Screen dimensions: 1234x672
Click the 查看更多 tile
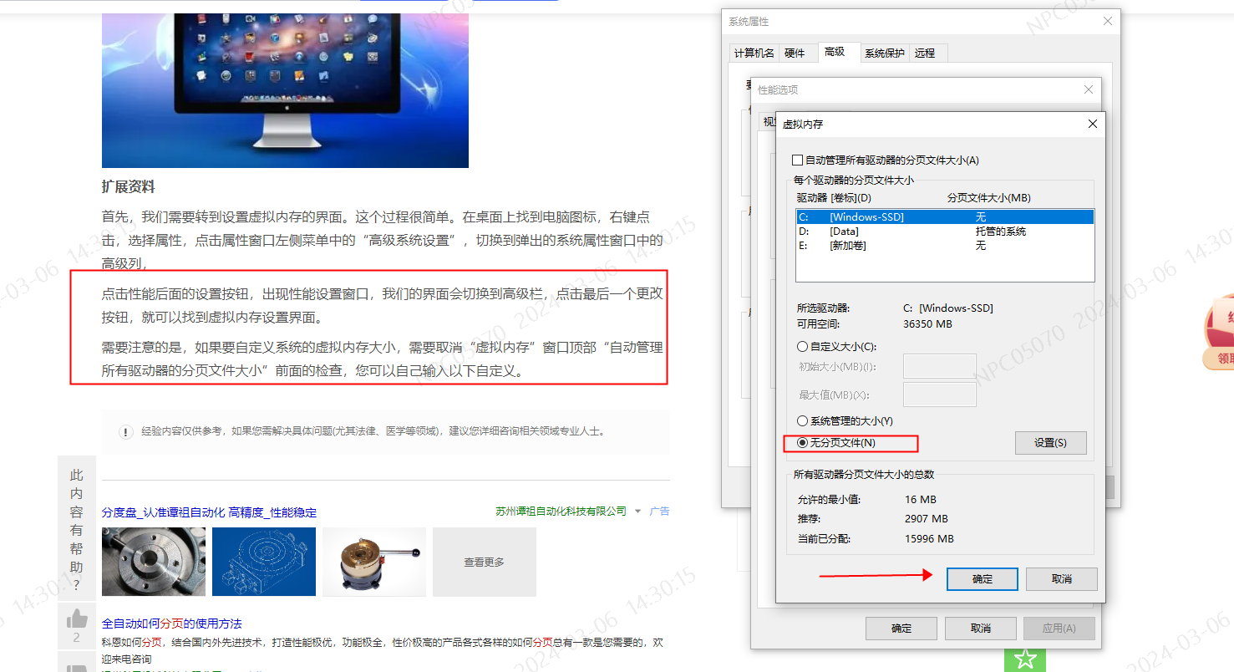point(485,562)
